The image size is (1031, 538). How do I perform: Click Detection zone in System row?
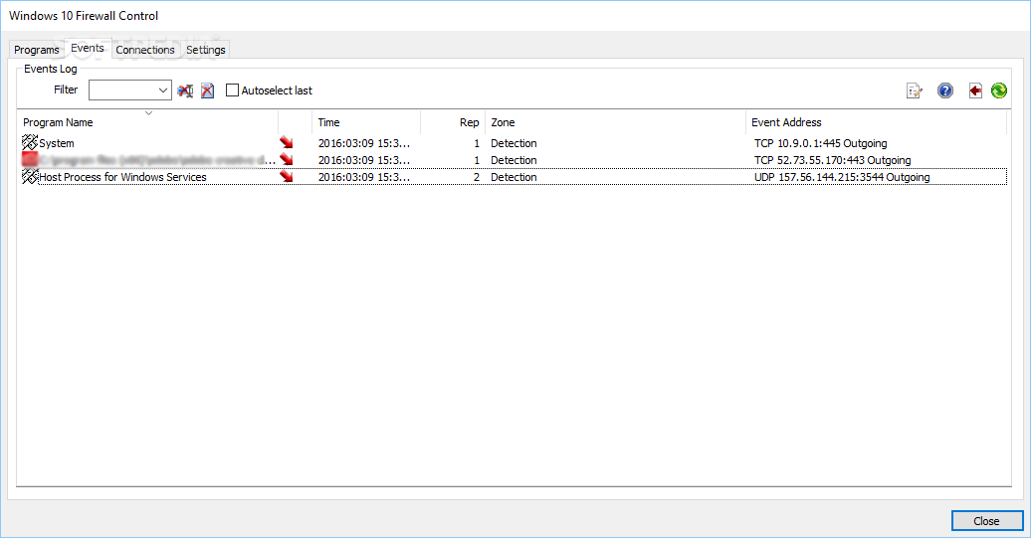(x=514, y=143)
